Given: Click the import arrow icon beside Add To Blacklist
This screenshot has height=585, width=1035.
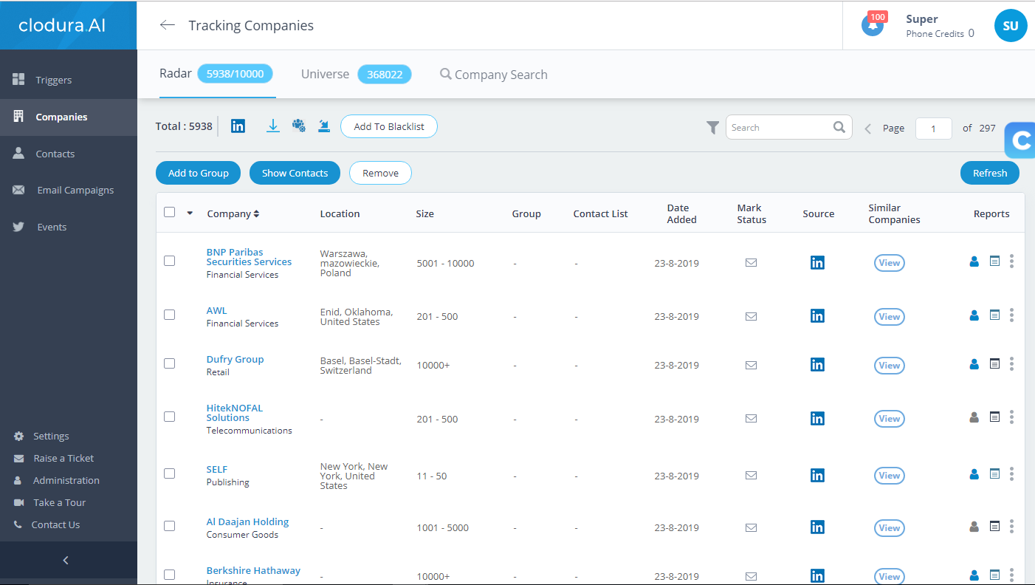Looking at the screenshot, I should tap(323, 126).
